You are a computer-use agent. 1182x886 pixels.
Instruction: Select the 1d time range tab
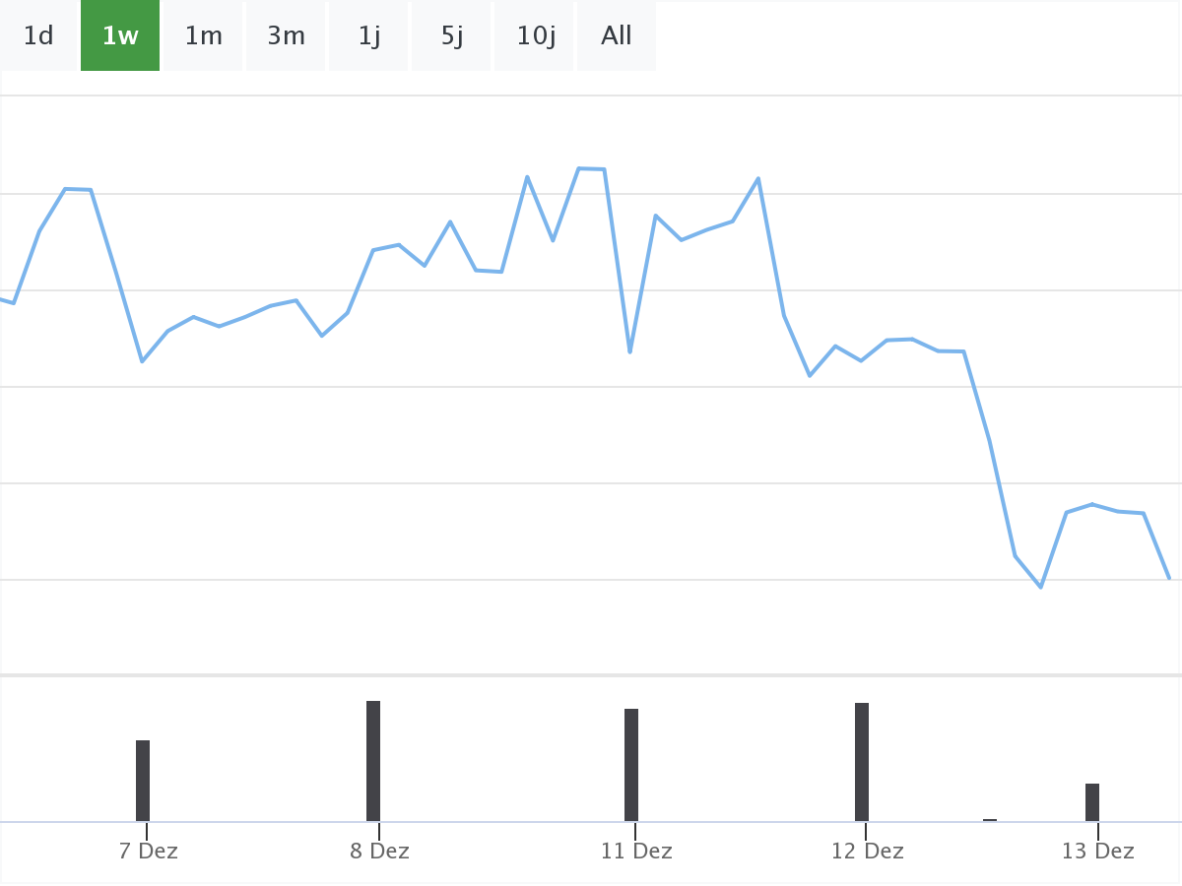tap(38, 36)
